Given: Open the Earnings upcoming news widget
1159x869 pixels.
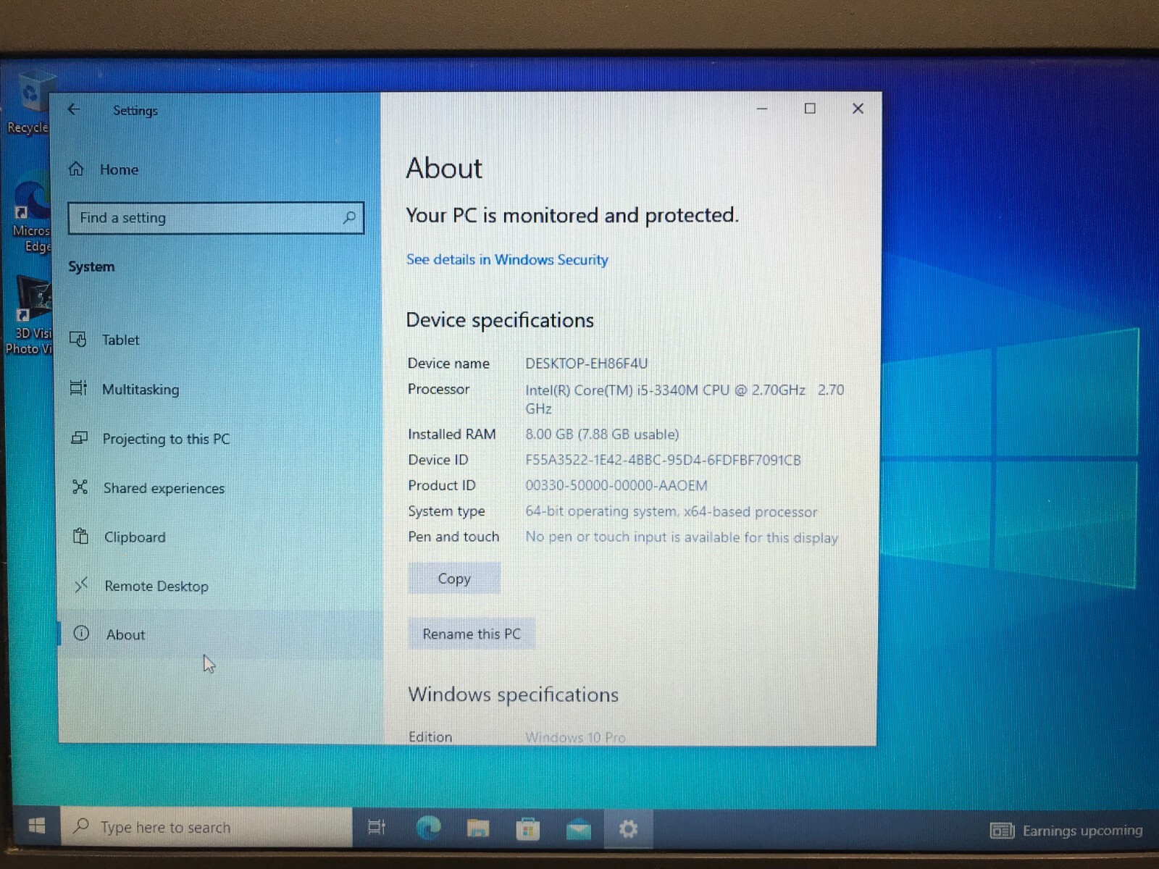Looking at the screenshot, I should click(x=1066, y=831).
